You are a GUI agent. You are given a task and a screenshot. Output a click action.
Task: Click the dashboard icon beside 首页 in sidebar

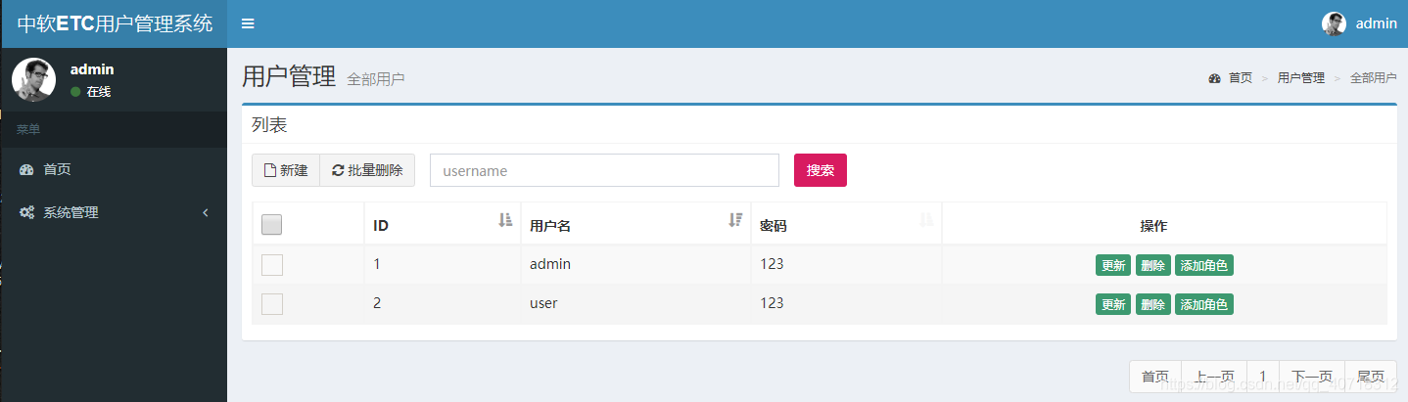pyautogui.click(x=26, y=170)
